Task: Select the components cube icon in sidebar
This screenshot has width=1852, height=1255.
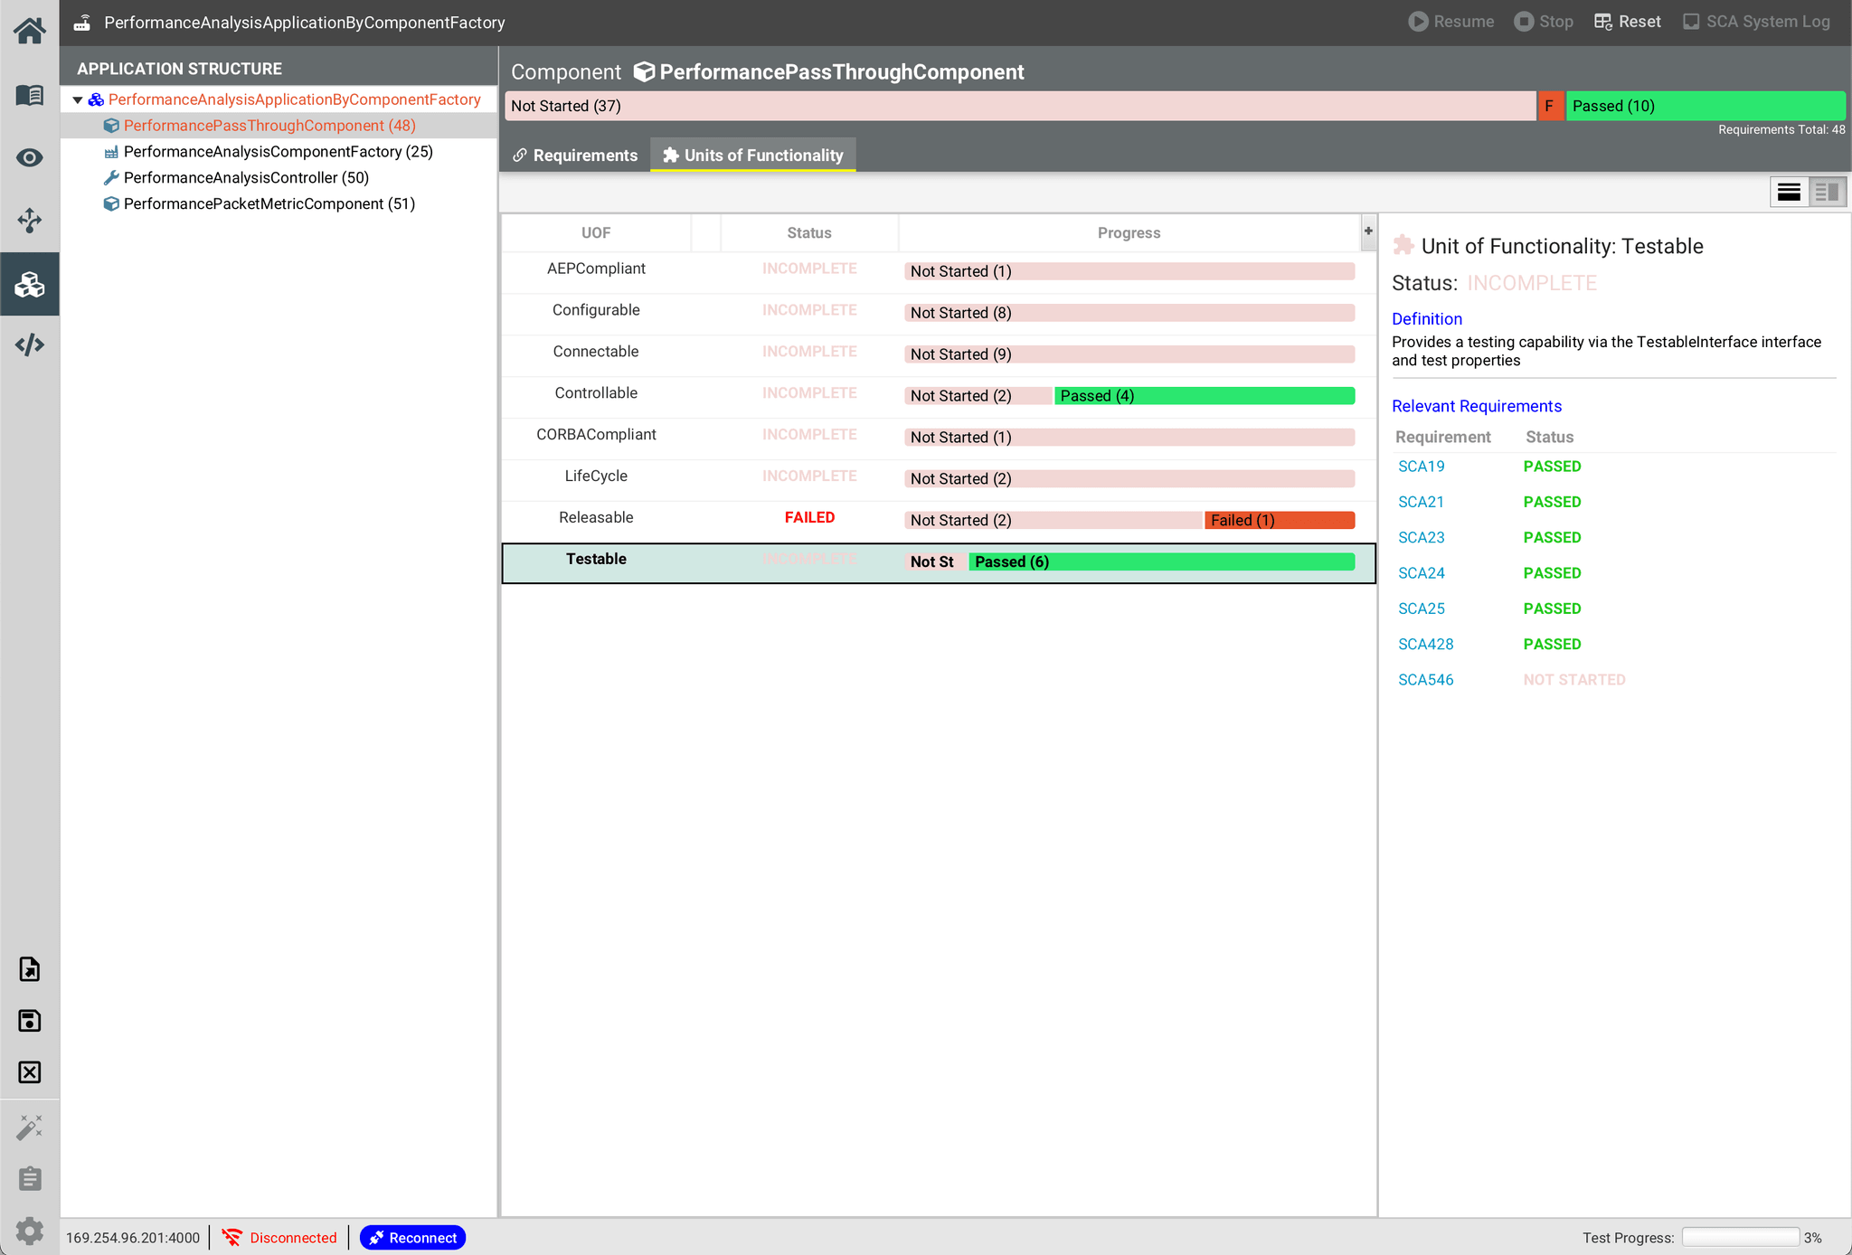Action: 30,284
